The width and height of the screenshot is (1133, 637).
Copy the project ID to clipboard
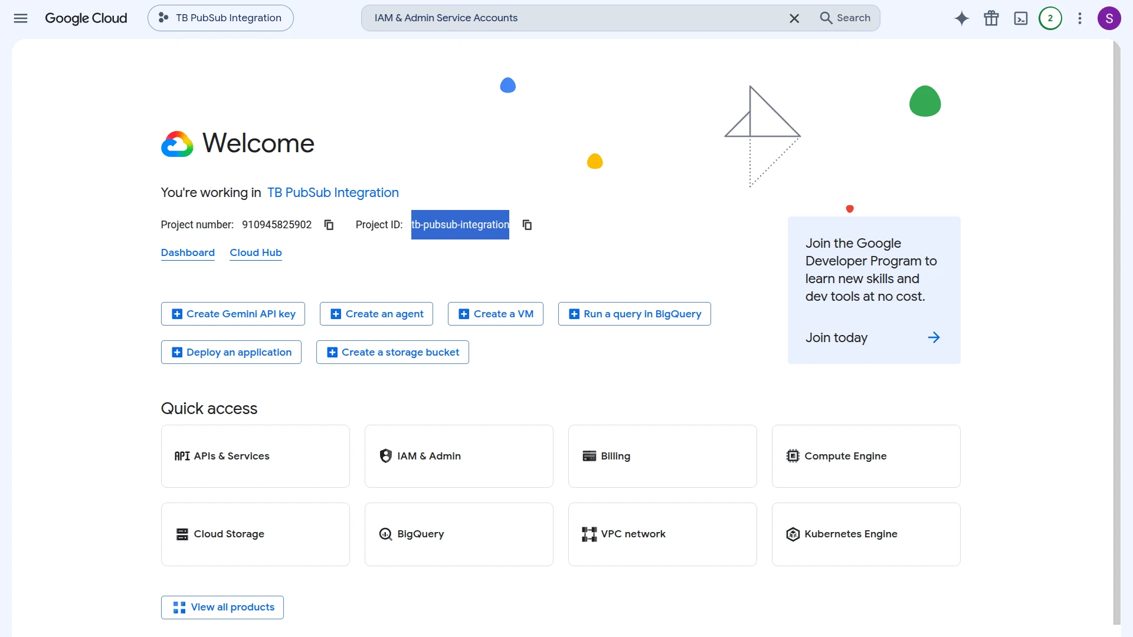[527, 225]
